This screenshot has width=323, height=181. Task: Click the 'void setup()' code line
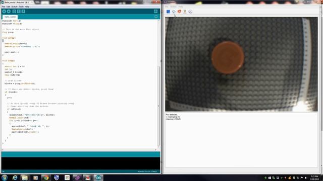click(9, 38)
